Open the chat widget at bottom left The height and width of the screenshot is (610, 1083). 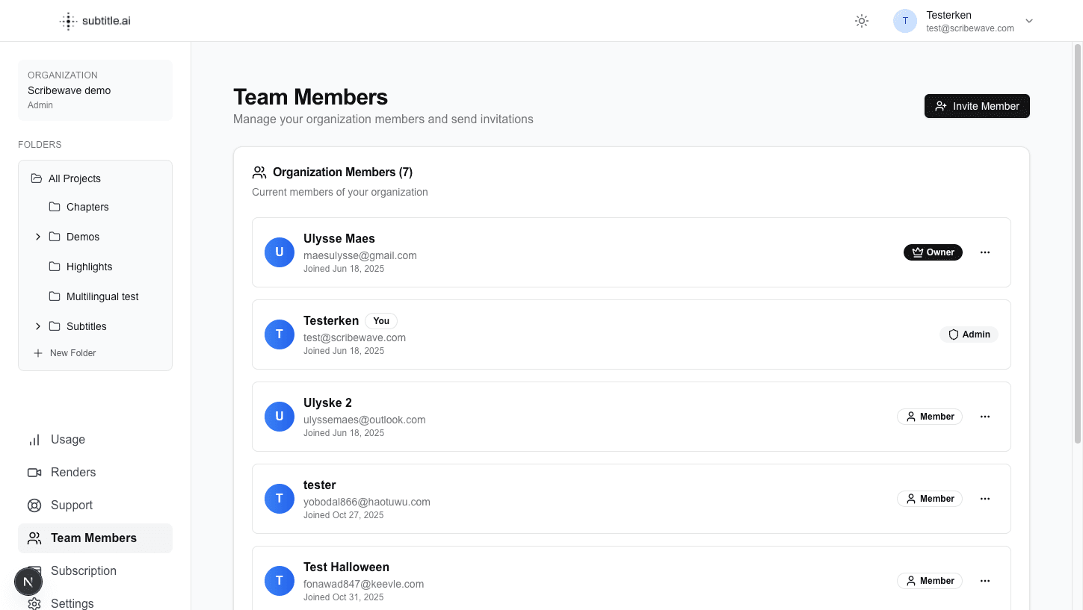(28, 582)
